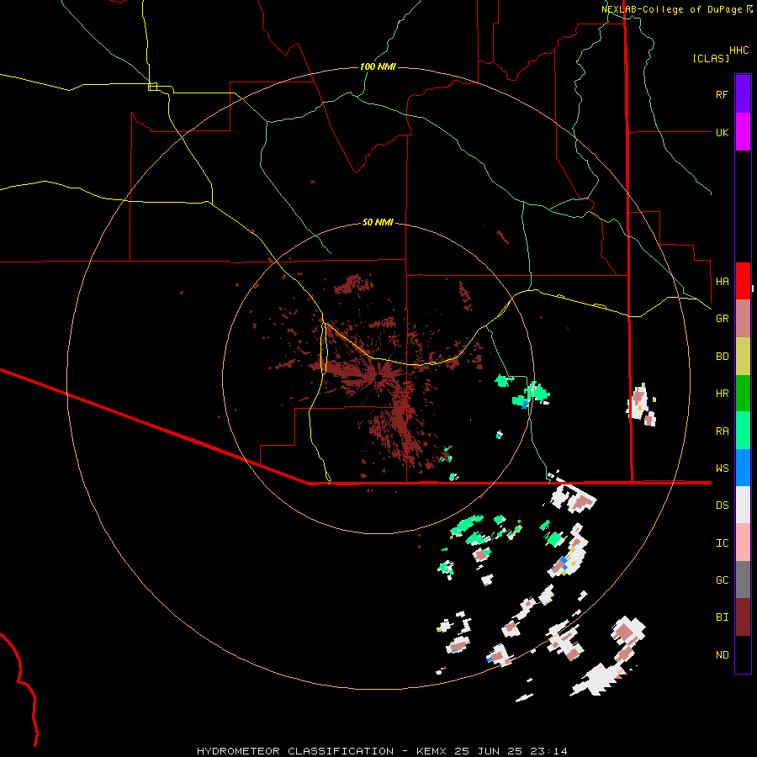Click the [CLAS] units label
The image size is (757, 757).
711,58
